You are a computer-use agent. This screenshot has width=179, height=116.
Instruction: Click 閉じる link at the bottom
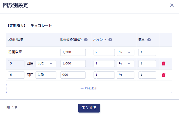[x=12, y=108]
